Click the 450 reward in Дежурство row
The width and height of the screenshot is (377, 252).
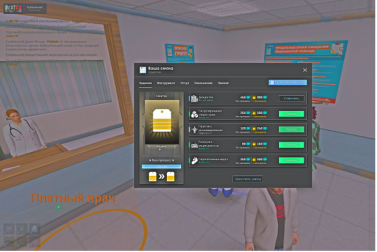pos(244,98)
